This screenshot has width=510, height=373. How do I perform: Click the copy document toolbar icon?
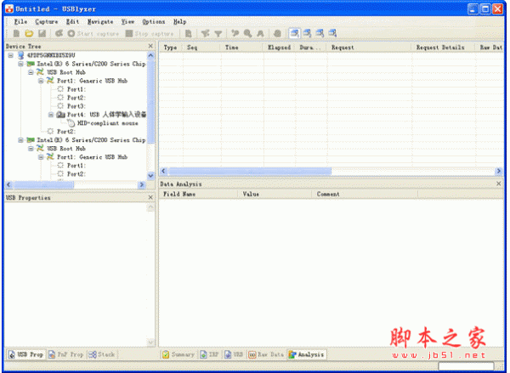coord(189,33)
